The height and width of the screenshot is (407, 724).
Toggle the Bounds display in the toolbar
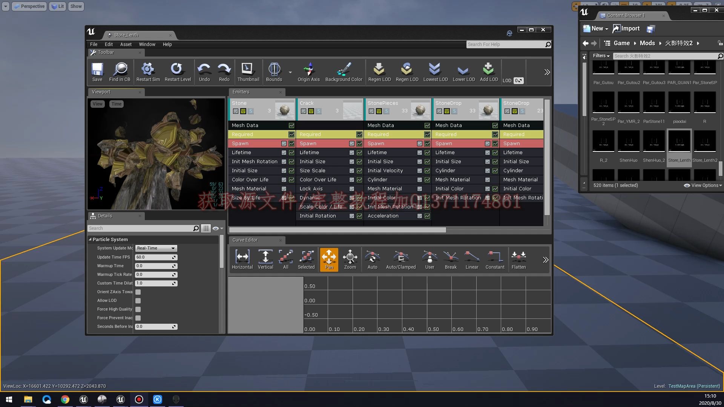coord(274,72)
